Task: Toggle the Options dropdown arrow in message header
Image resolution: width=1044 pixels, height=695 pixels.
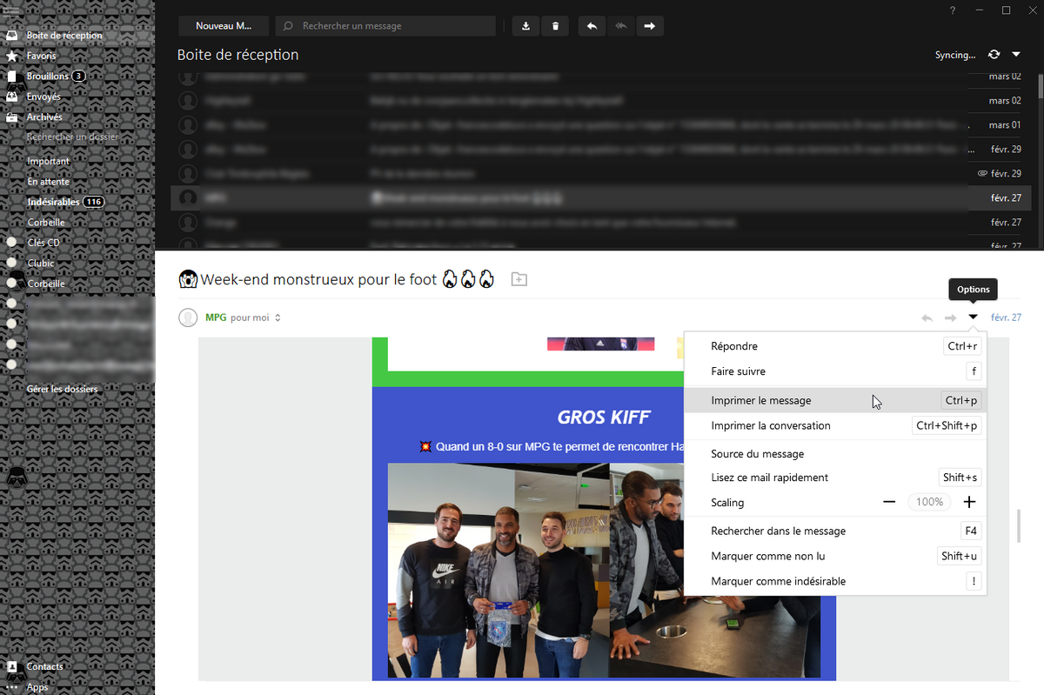Action: [x=974, y=317]
